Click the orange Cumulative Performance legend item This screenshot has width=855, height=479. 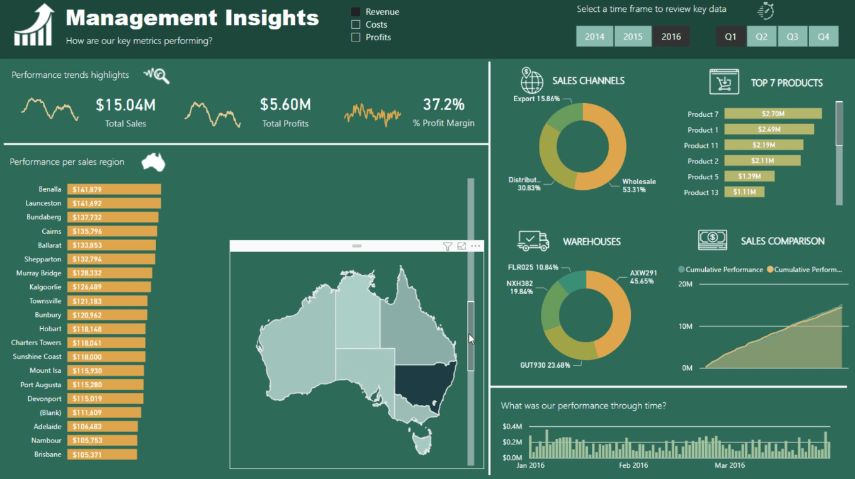pyautogui.click(x=804, y=270)
